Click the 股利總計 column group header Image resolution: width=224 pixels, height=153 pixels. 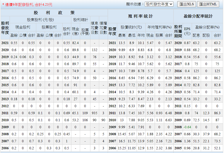(x=80, y=20)
